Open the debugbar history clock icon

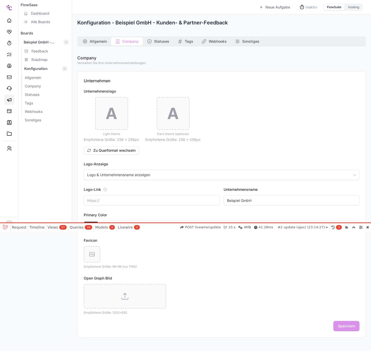pos(333,227)
